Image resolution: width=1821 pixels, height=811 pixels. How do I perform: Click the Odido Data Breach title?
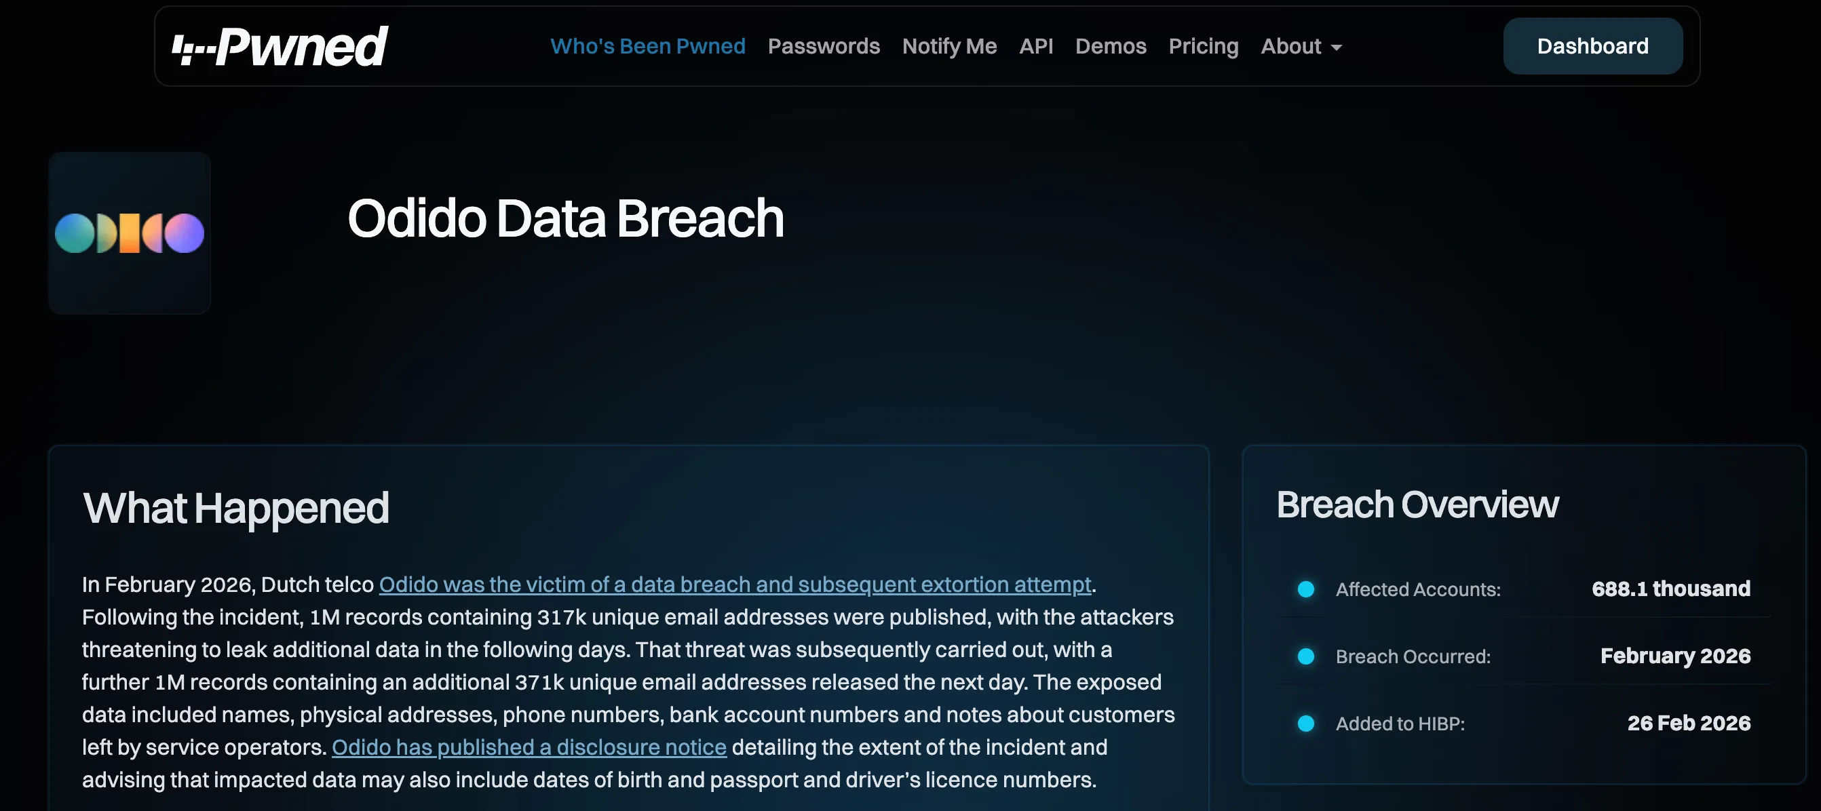(x=566, y=218)
